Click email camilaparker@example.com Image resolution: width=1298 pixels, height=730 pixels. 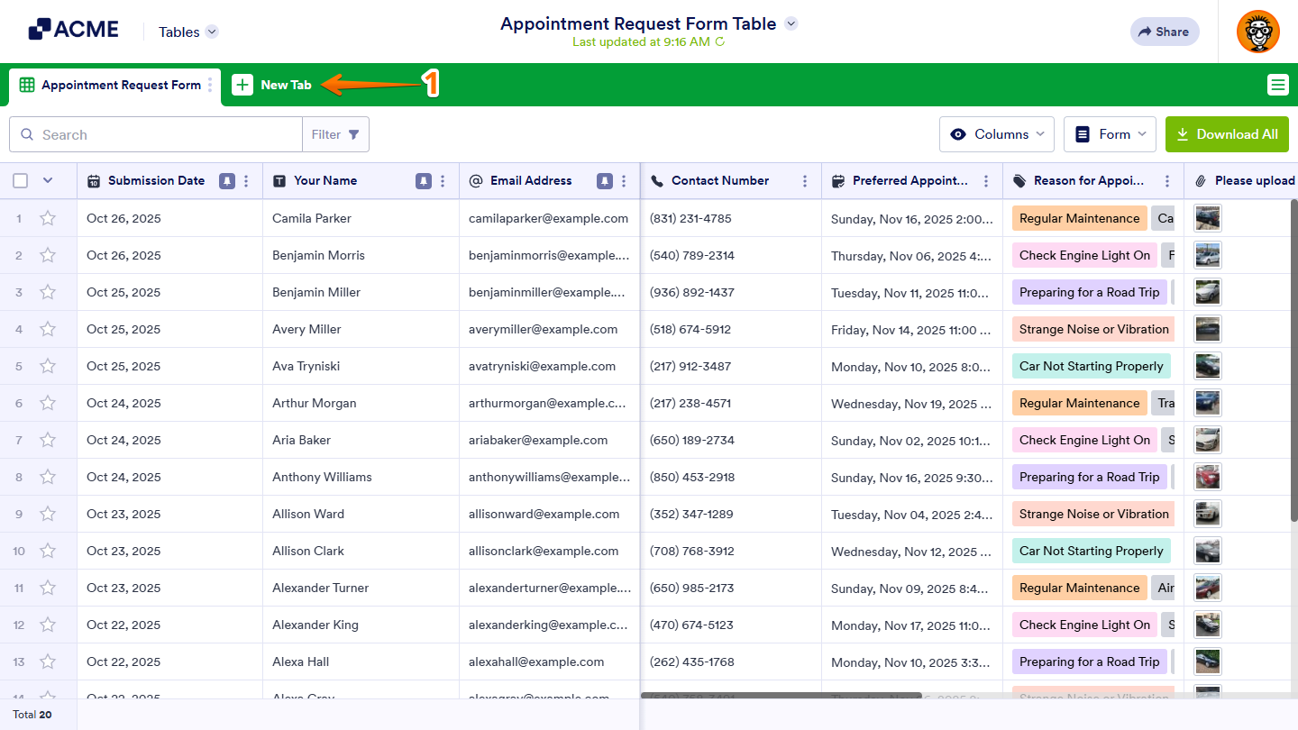[548, 218]
